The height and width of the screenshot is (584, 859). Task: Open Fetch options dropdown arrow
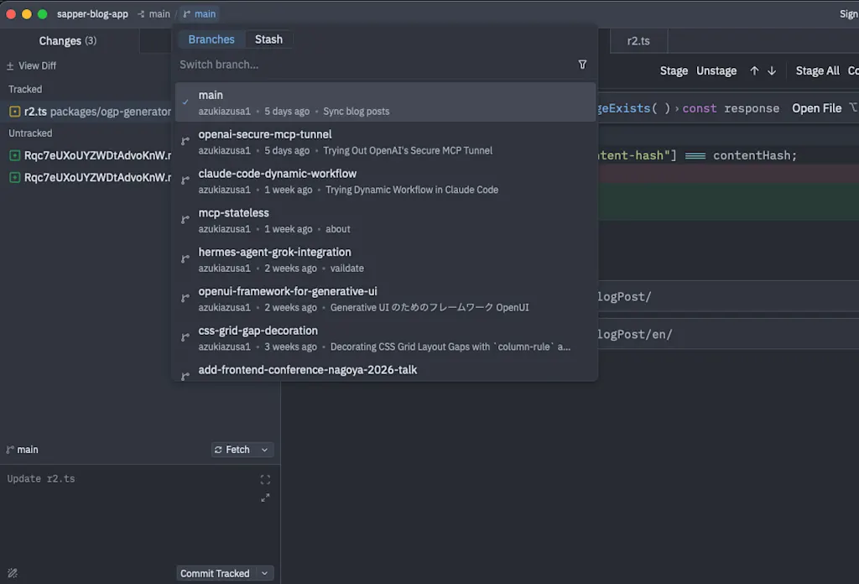point(264,450)
